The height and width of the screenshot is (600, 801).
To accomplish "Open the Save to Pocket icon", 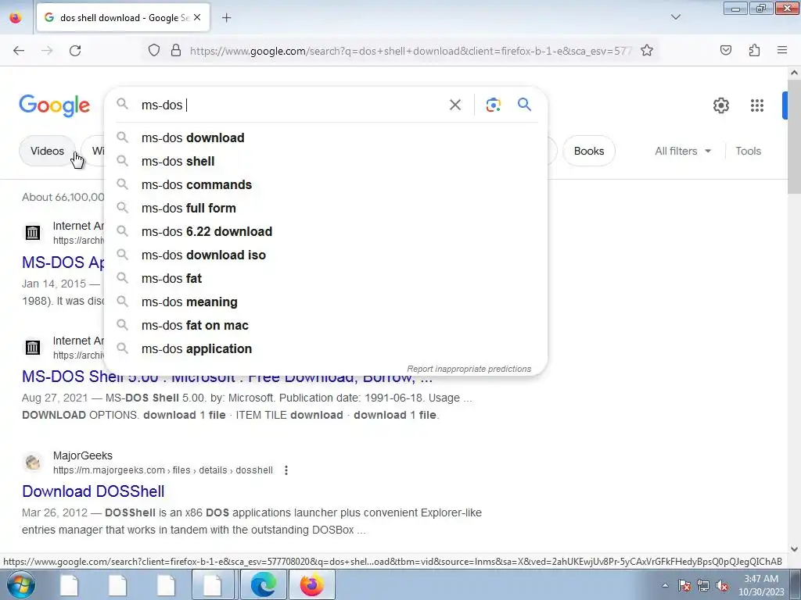I will tap(725, 51).
